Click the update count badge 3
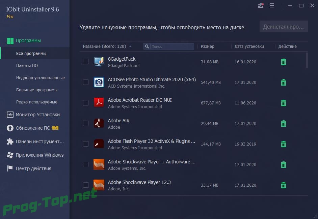This screenshot has width=318, height=219. point(55,128)
